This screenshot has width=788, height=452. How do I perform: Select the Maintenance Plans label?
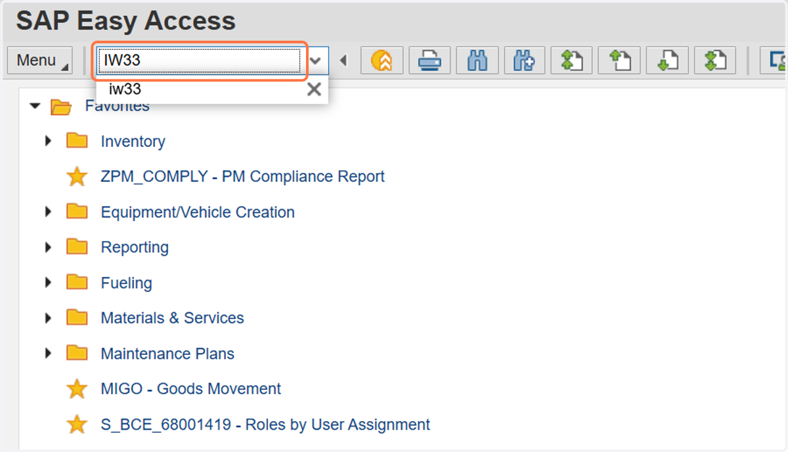click(167, 354)
